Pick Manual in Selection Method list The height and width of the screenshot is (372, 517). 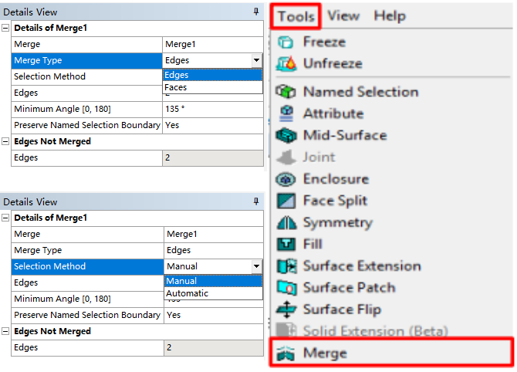point(213,281)
